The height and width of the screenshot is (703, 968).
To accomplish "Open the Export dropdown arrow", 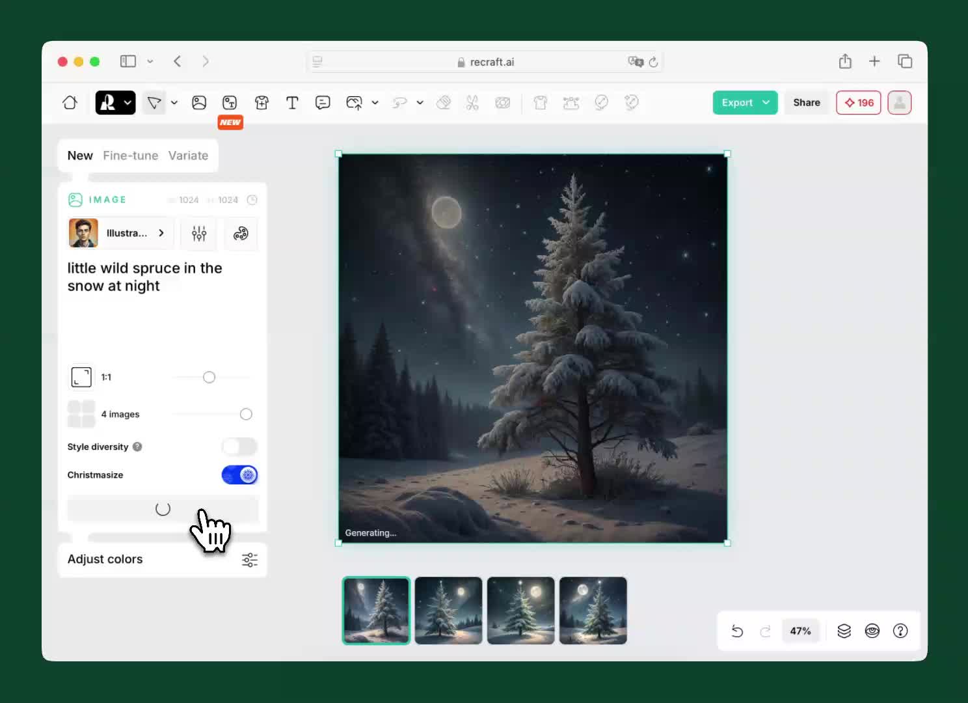I will tap(766, 103).
